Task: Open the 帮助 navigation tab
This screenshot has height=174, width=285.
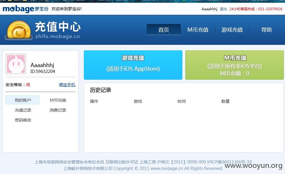Action: click(267, 30)
